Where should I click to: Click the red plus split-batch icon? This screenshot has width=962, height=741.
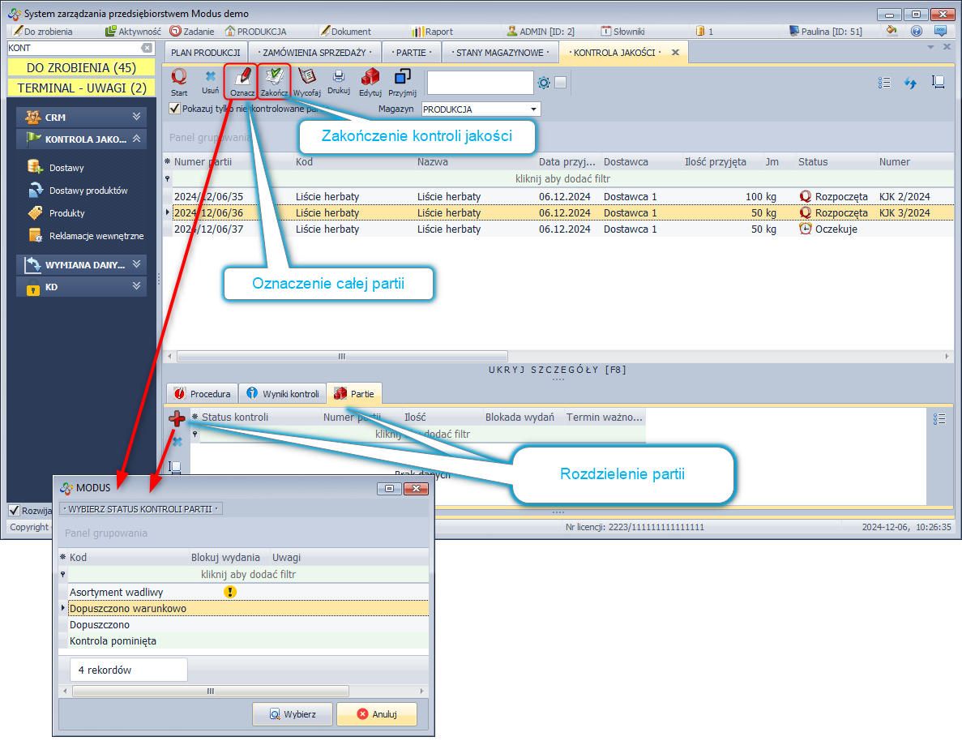177,418
